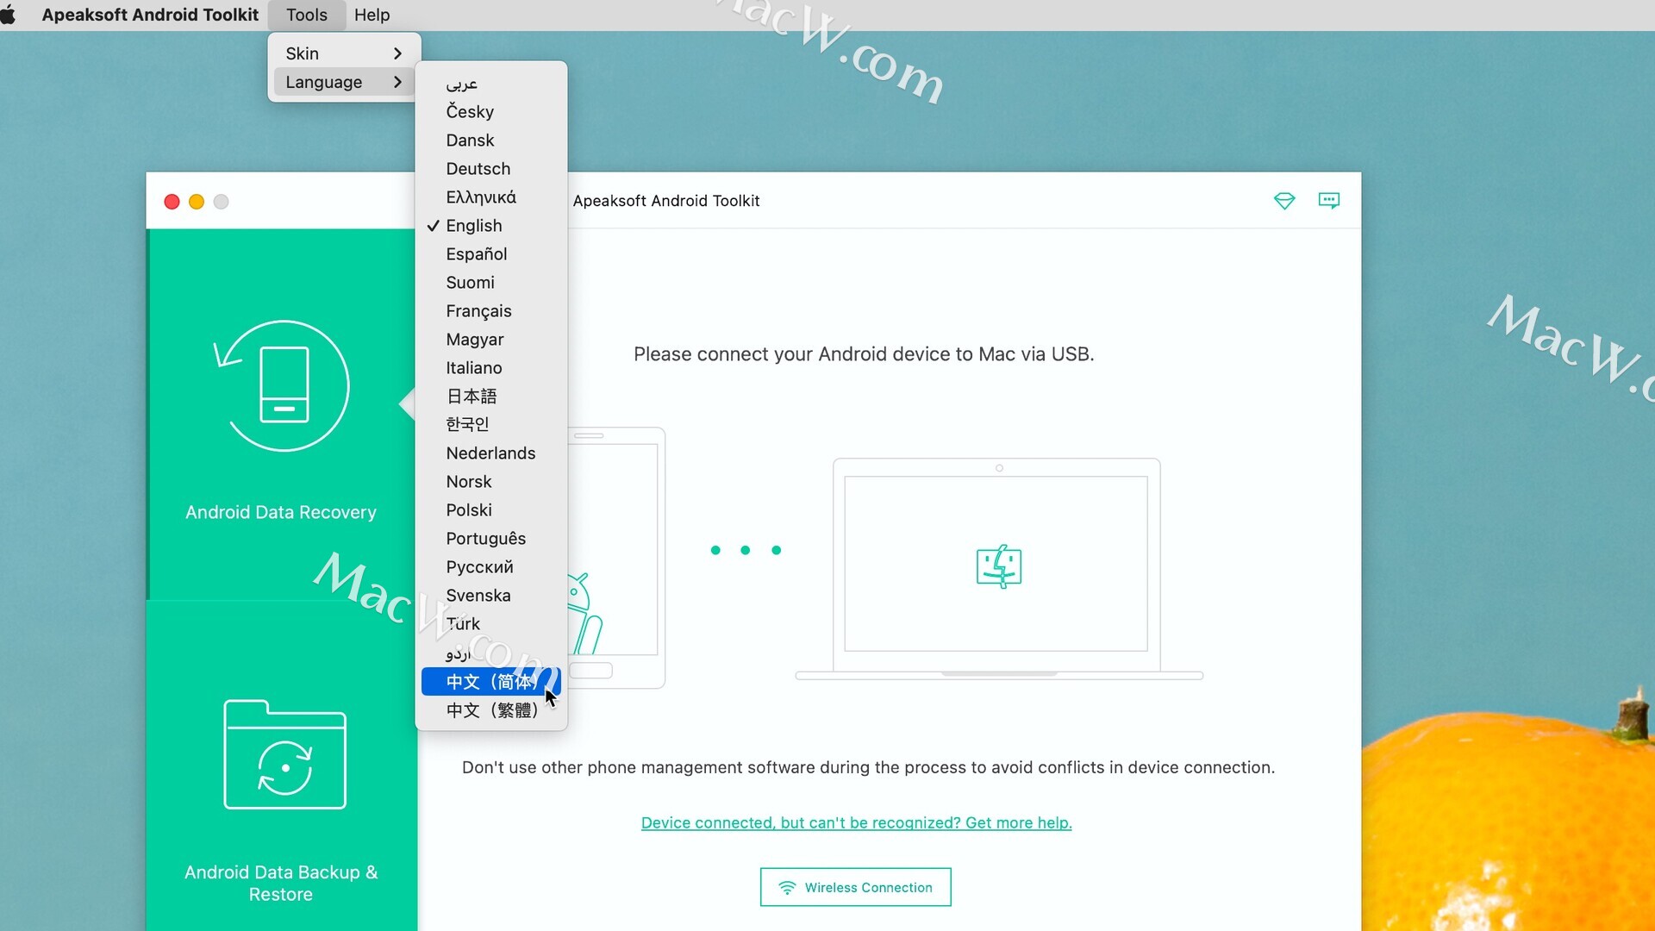This screenshot has height=931, width=1655.
Task: Open Apeaksoft Android Toolkit app menu
Action: tap(150, 15)
